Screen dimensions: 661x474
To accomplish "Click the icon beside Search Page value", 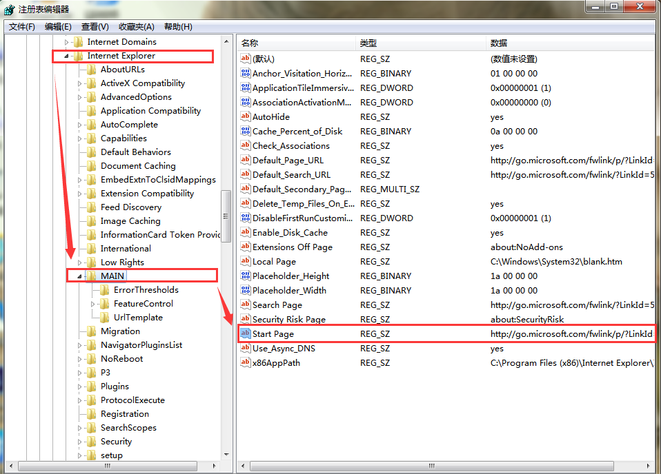I will pyautogui.click(x=246, y=305).
